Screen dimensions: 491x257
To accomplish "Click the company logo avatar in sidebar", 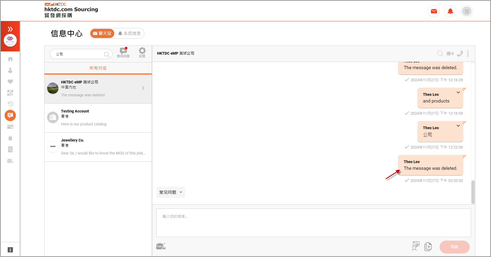I will coord(10,40).
